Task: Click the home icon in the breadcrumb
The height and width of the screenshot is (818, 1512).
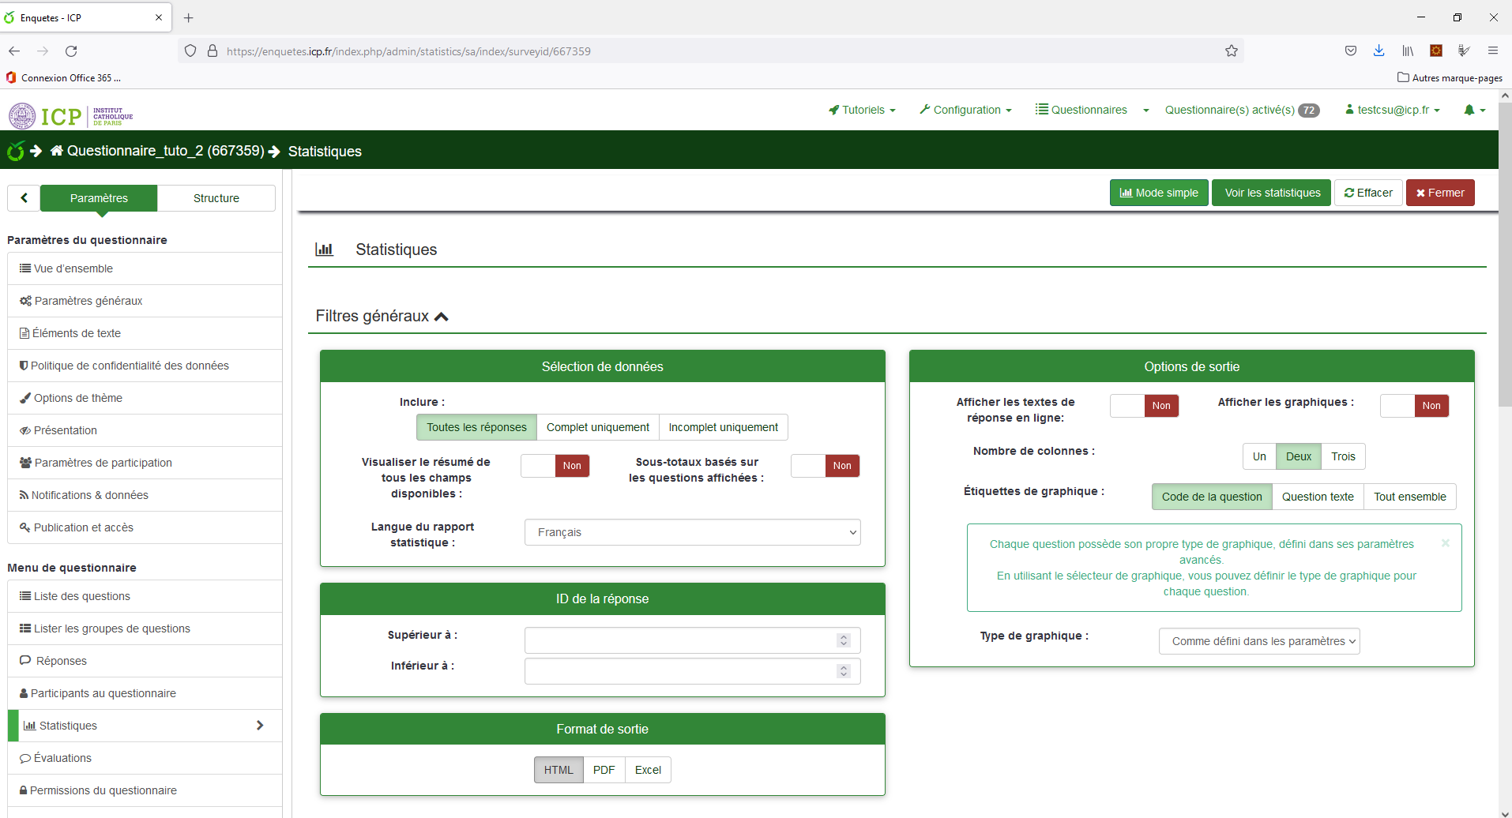Action: coord(57,151)
